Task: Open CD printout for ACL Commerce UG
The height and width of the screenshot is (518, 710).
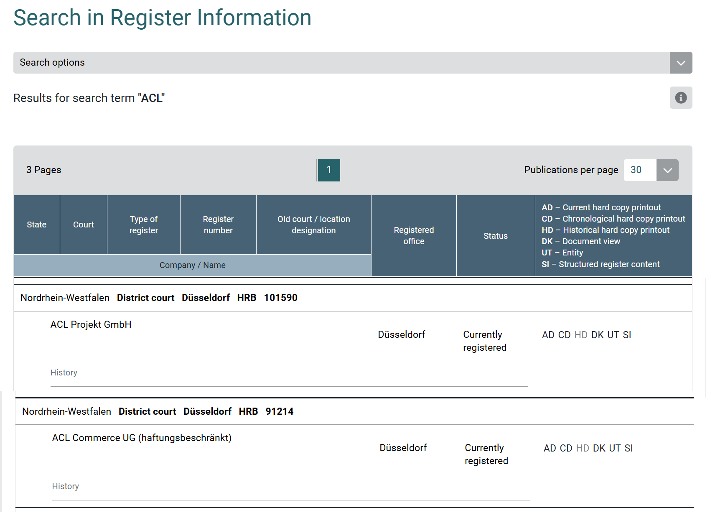Action: click(x=566, y=448)
